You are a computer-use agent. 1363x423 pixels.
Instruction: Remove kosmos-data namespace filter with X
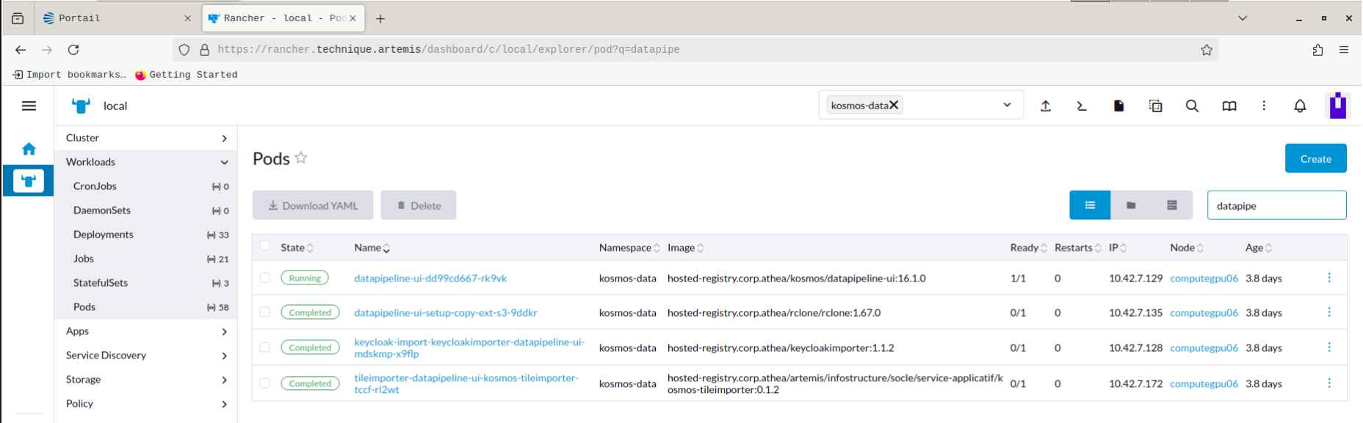894,106
